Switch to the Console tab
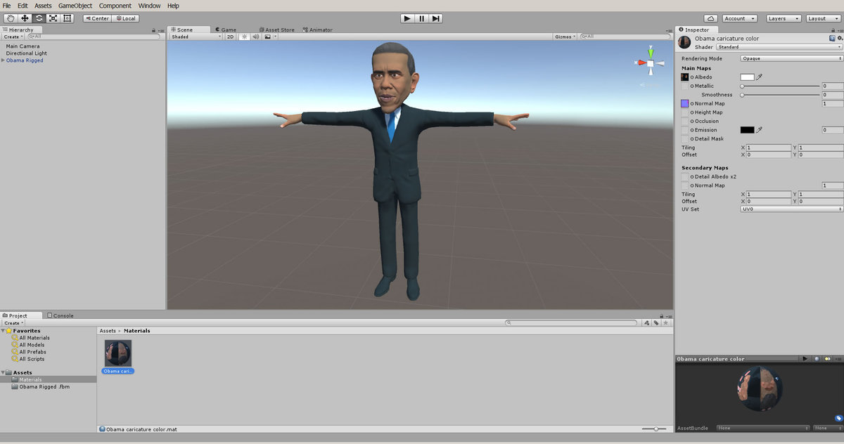The width and height of the screenshot is (844, 444). (x=60, y=315)
